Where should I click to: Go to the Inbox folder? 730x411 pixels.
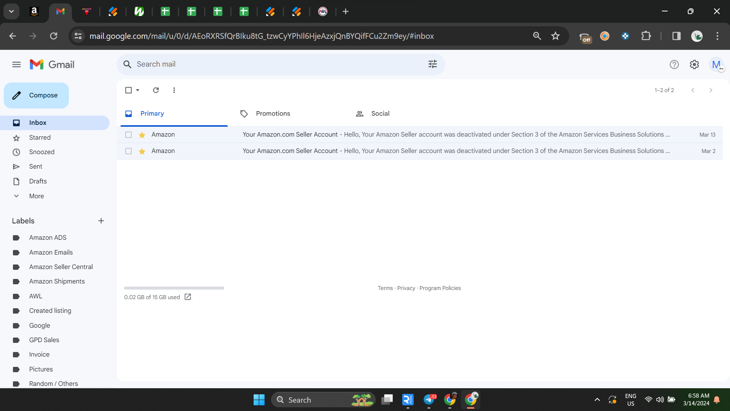(55, 123)
